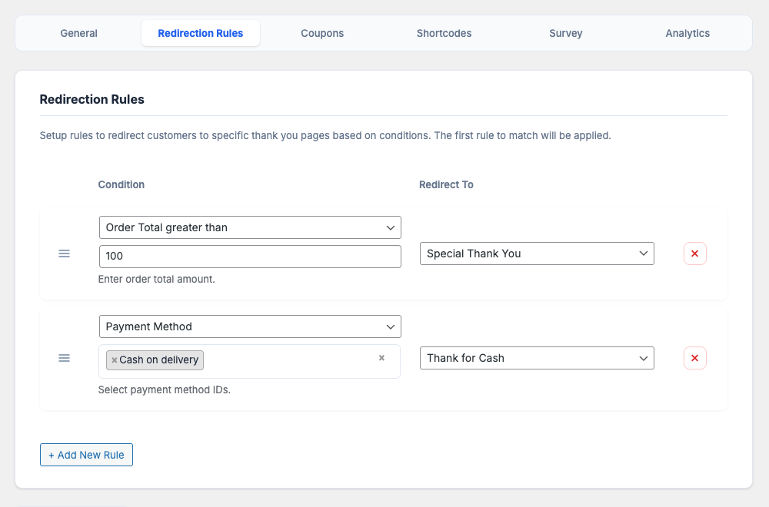Click inside the payment method IDs field
The width and height of the screenshot is (769, 507).
(292, 361)
